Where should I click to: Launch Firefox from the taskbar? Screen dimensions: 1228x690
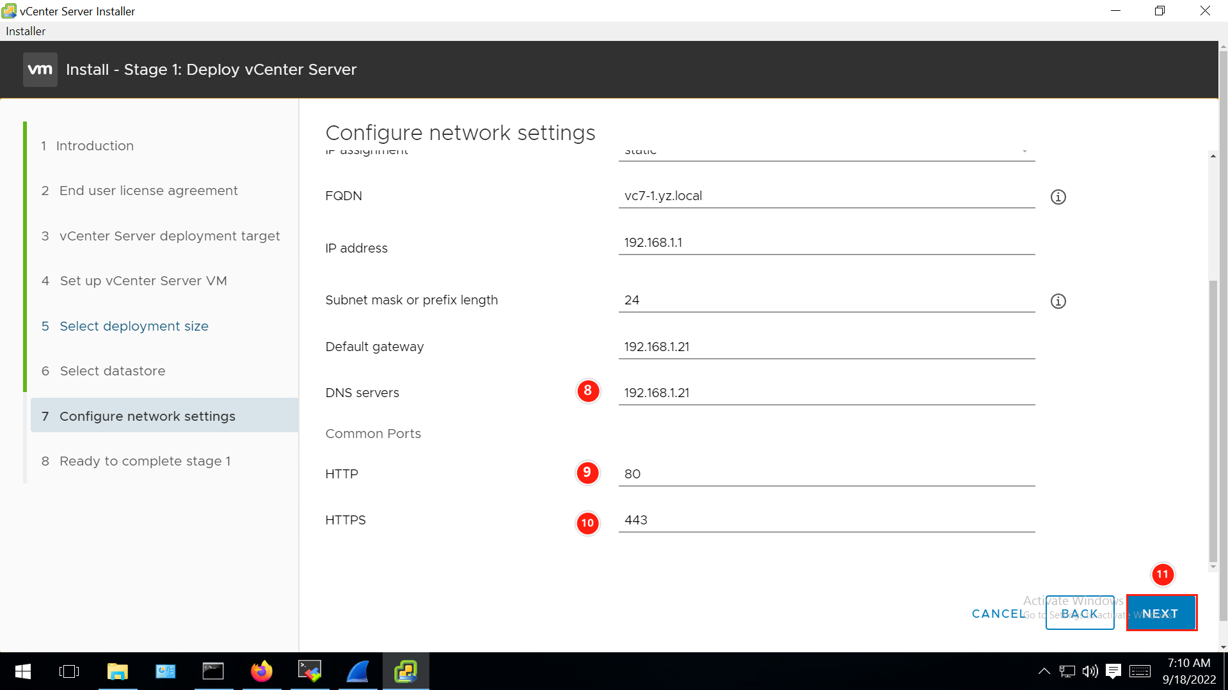pyautogui.click(x=261, y=671)
